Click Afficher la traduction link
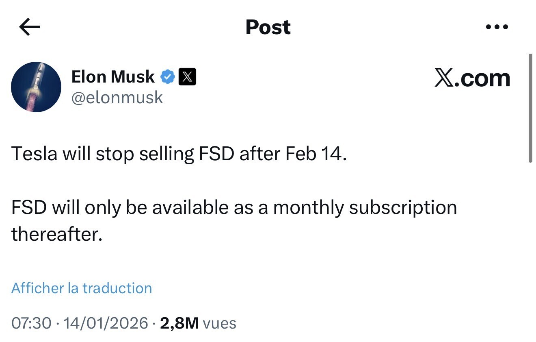 (x=82, y=288)
